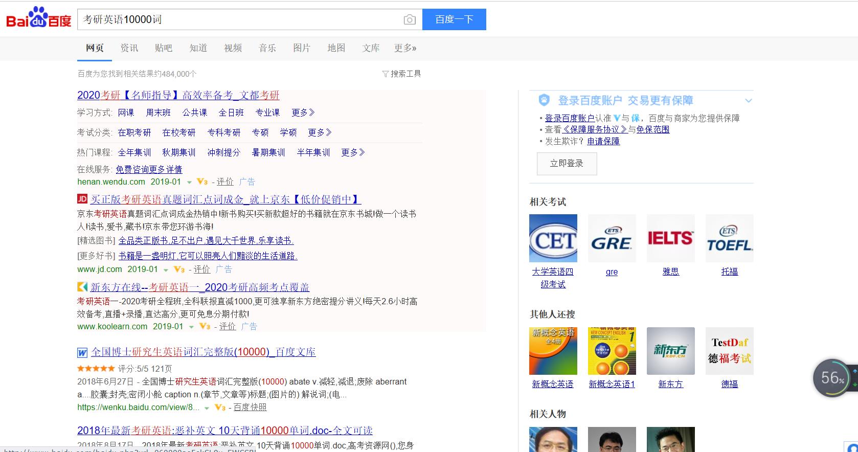This screenshot has height=452, width=858.
Task: Expand 更多 under 学习方式
Action: (303, 112)
